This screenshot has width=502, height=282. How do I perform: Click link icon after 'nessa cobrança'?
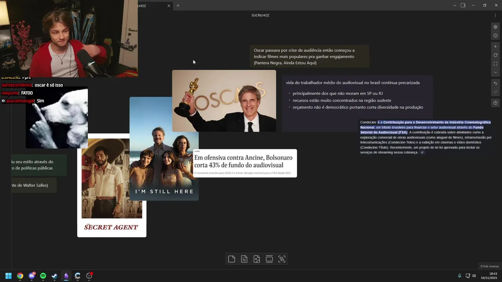422,152
